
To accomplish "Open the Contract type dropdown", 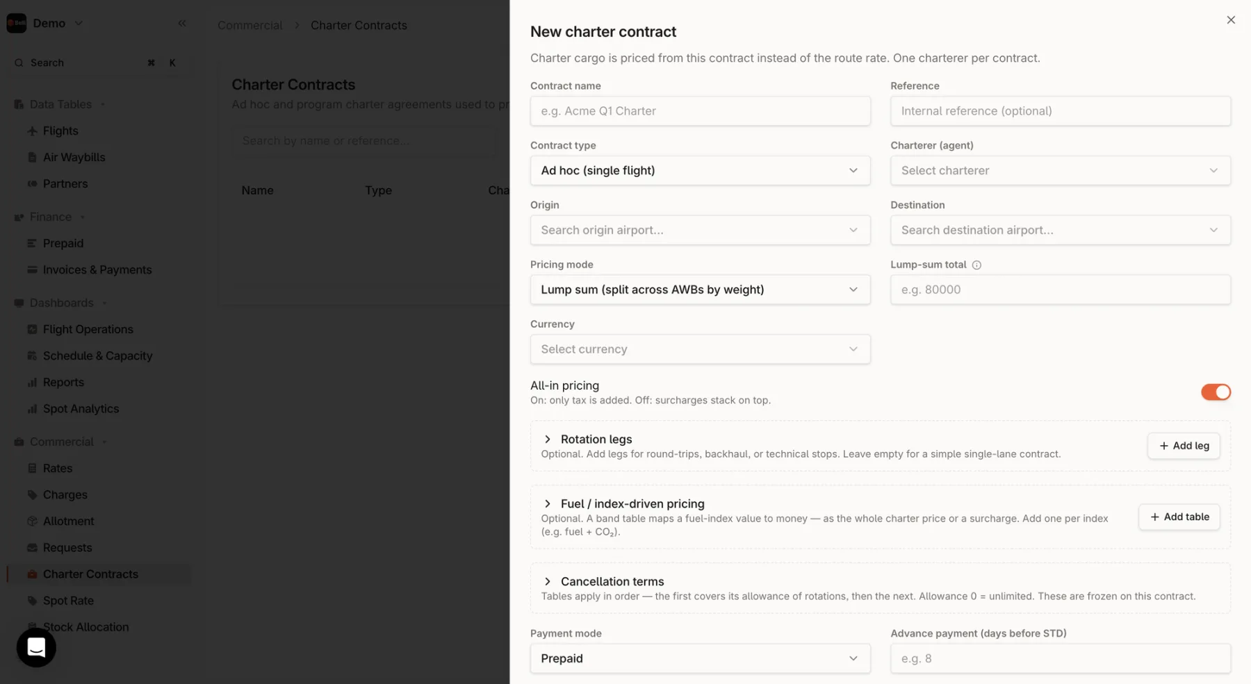I will click(x=700, y=171).
